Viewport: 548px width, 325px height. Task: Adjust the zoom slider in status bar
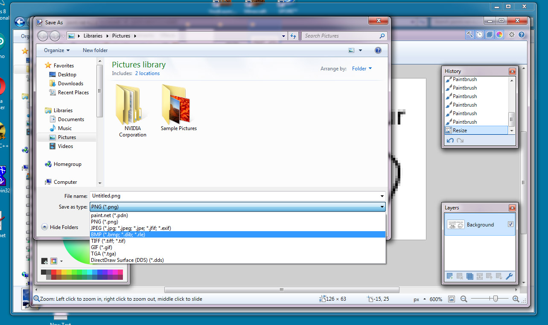pos(495,299)
